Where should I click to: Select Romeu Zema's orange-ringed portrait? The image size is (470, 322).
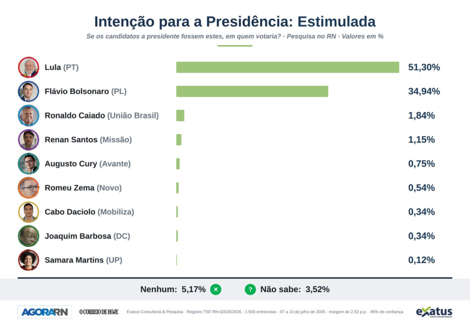[28, 188]
